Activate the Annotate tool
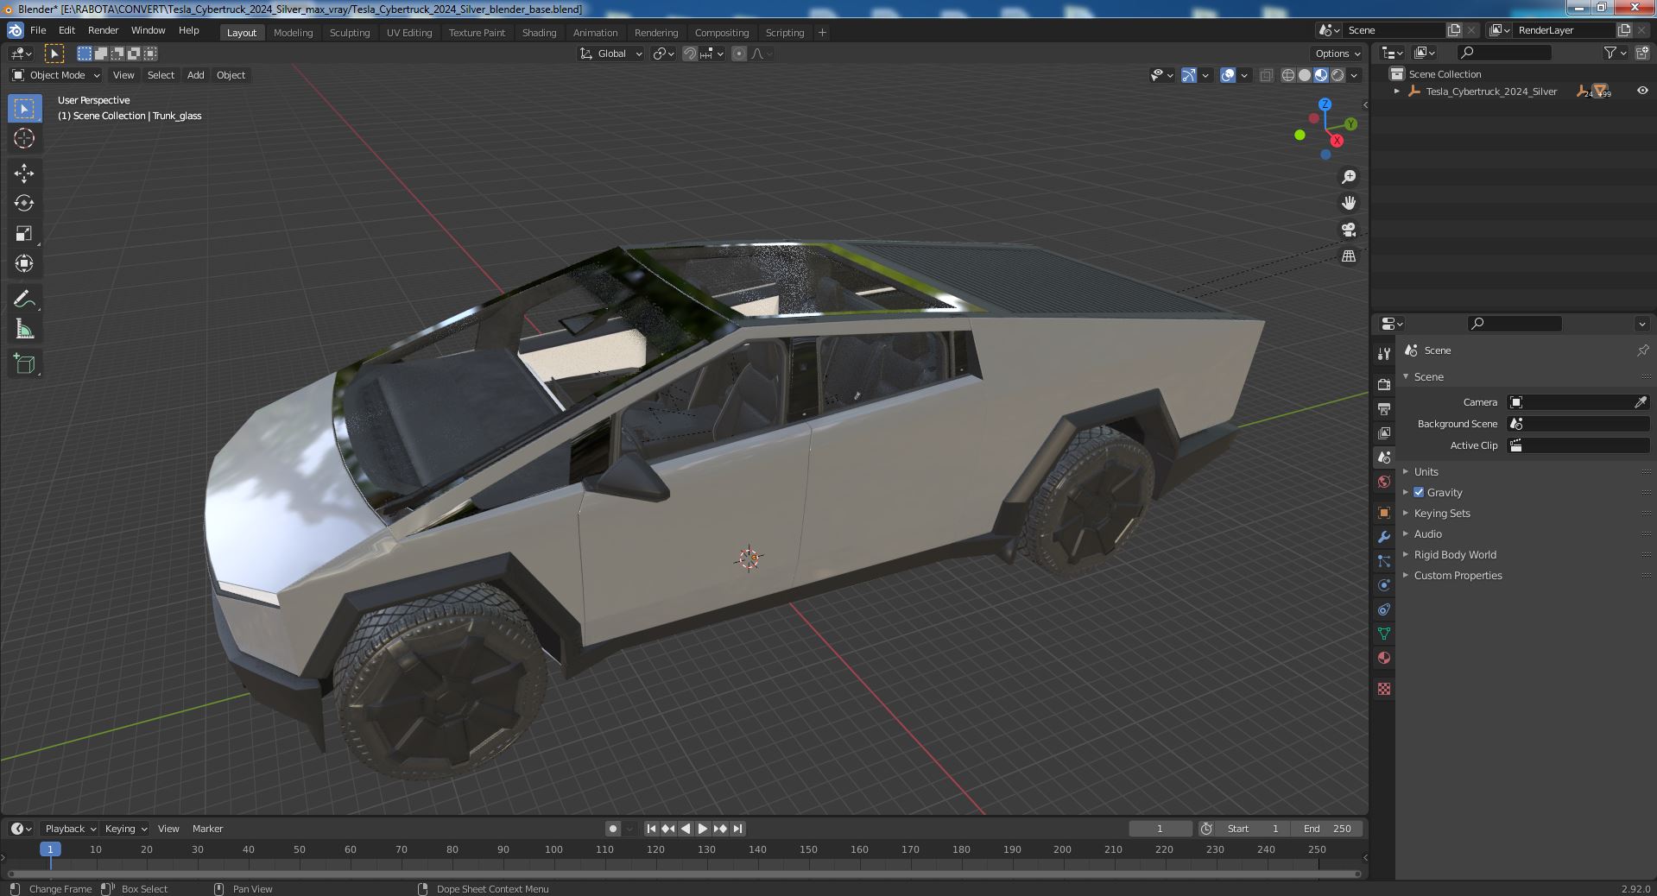 point(24,299)
